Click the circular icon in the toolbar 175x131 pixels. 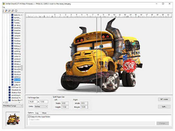pos(16,11)
